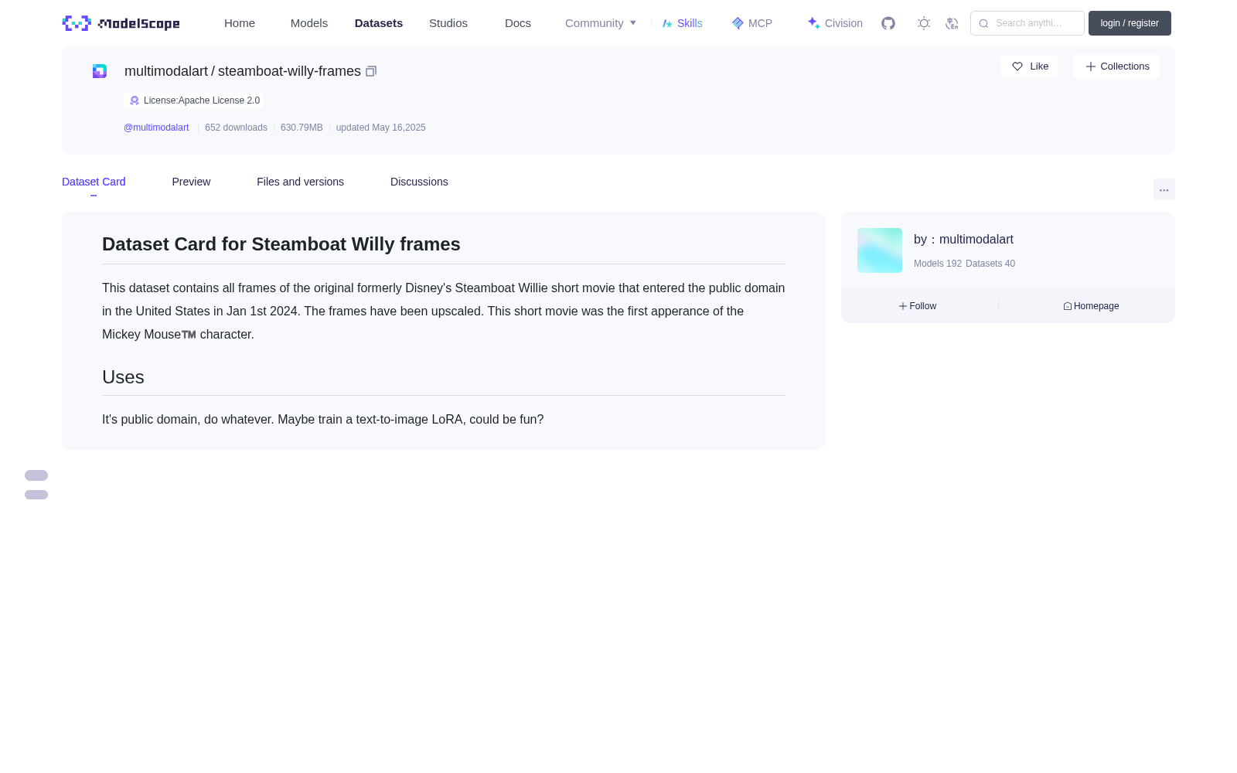Image resolution: width=1237 pixels, height=773 pixels.
Task: Open the @multimodalart profile link
Action: (156, 128)
